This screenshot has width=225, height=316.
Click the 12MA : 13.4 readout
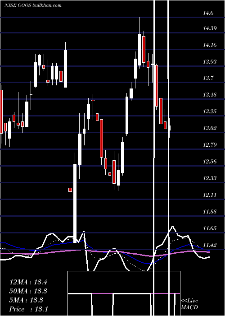point(28,282)
